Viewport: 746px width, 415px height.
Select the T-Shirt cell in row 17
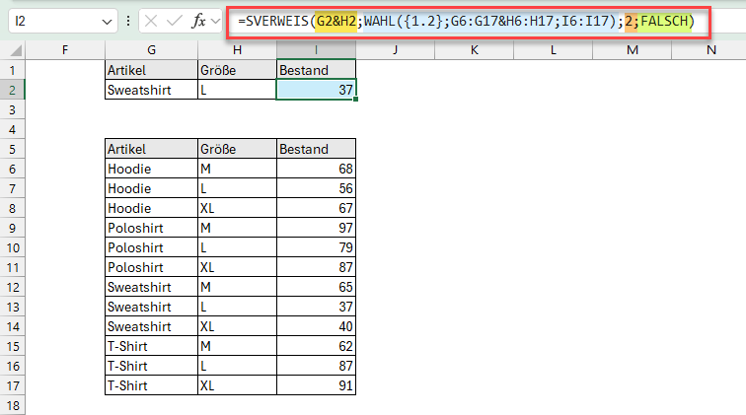click(x=151, y=385)
